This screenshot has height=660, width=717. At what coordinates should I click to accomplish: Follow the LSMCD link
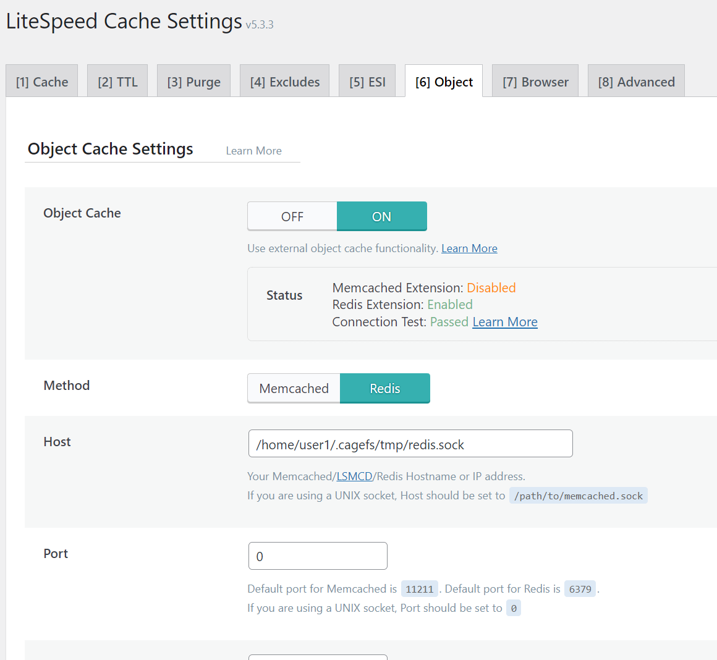click(x=354, y=476)
